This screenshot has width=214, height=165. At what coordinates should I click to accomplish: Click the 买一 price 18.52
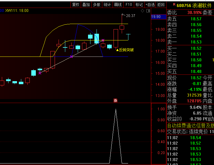[196, 48]
